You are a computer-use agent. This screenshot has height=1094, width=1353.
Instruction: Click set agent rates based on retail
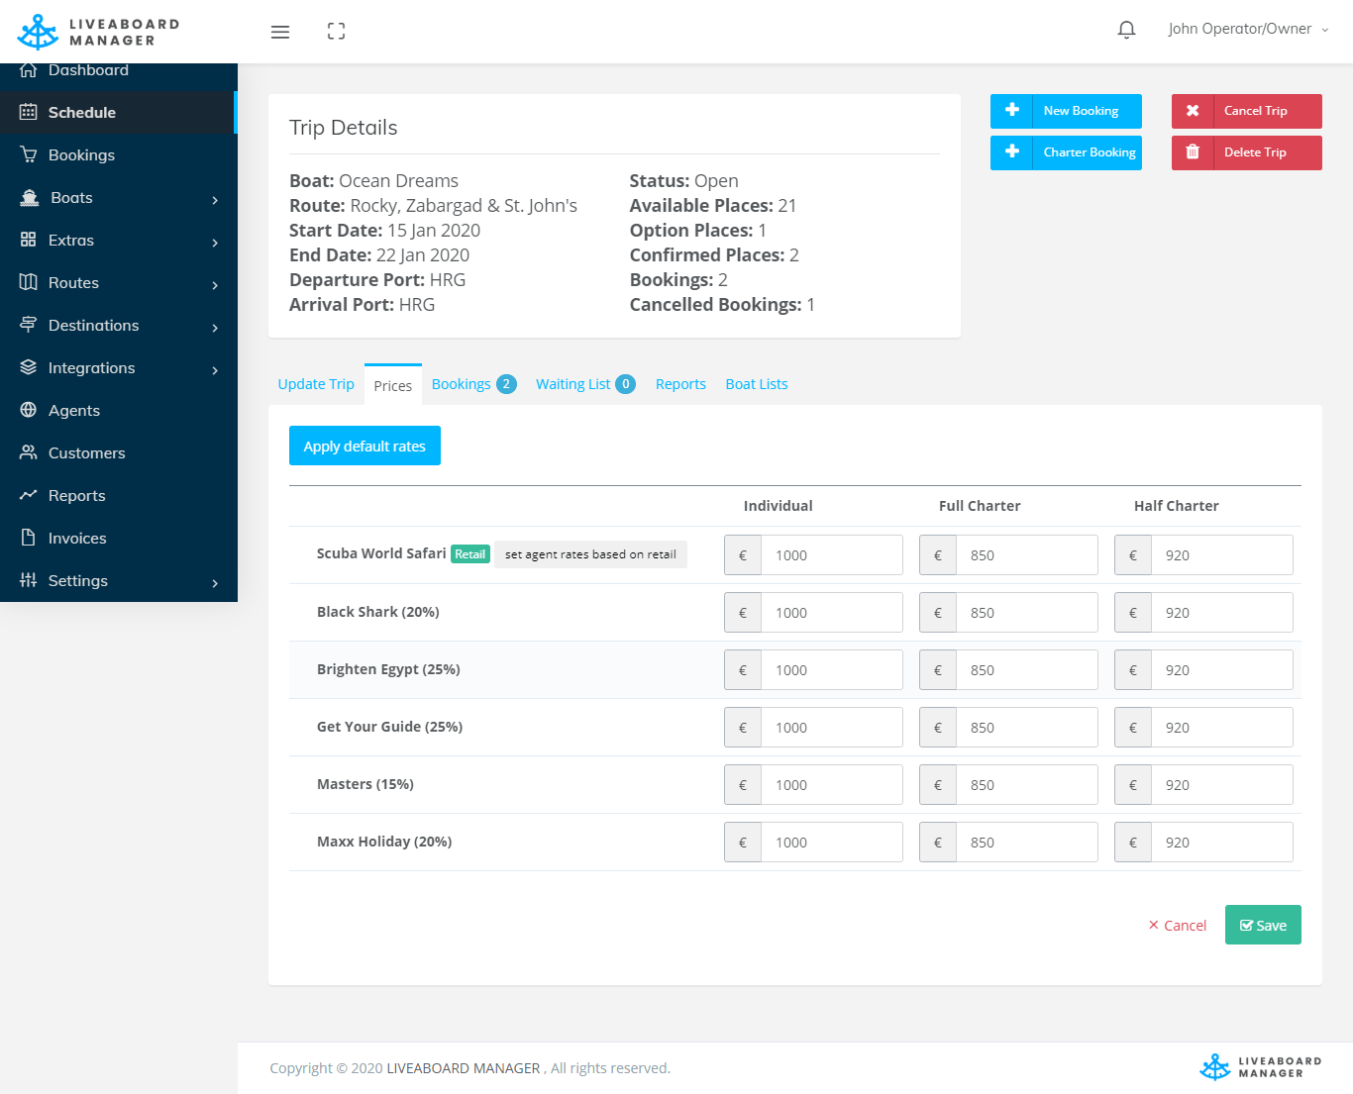tap(590, 554)
